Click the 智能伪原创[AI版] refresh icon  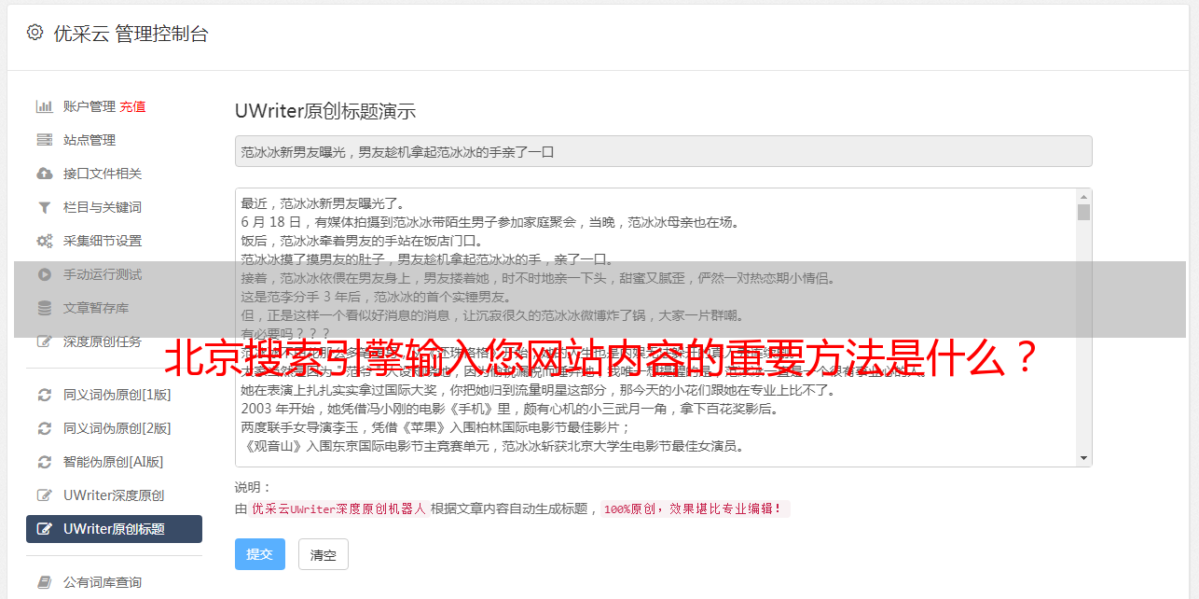44,462
